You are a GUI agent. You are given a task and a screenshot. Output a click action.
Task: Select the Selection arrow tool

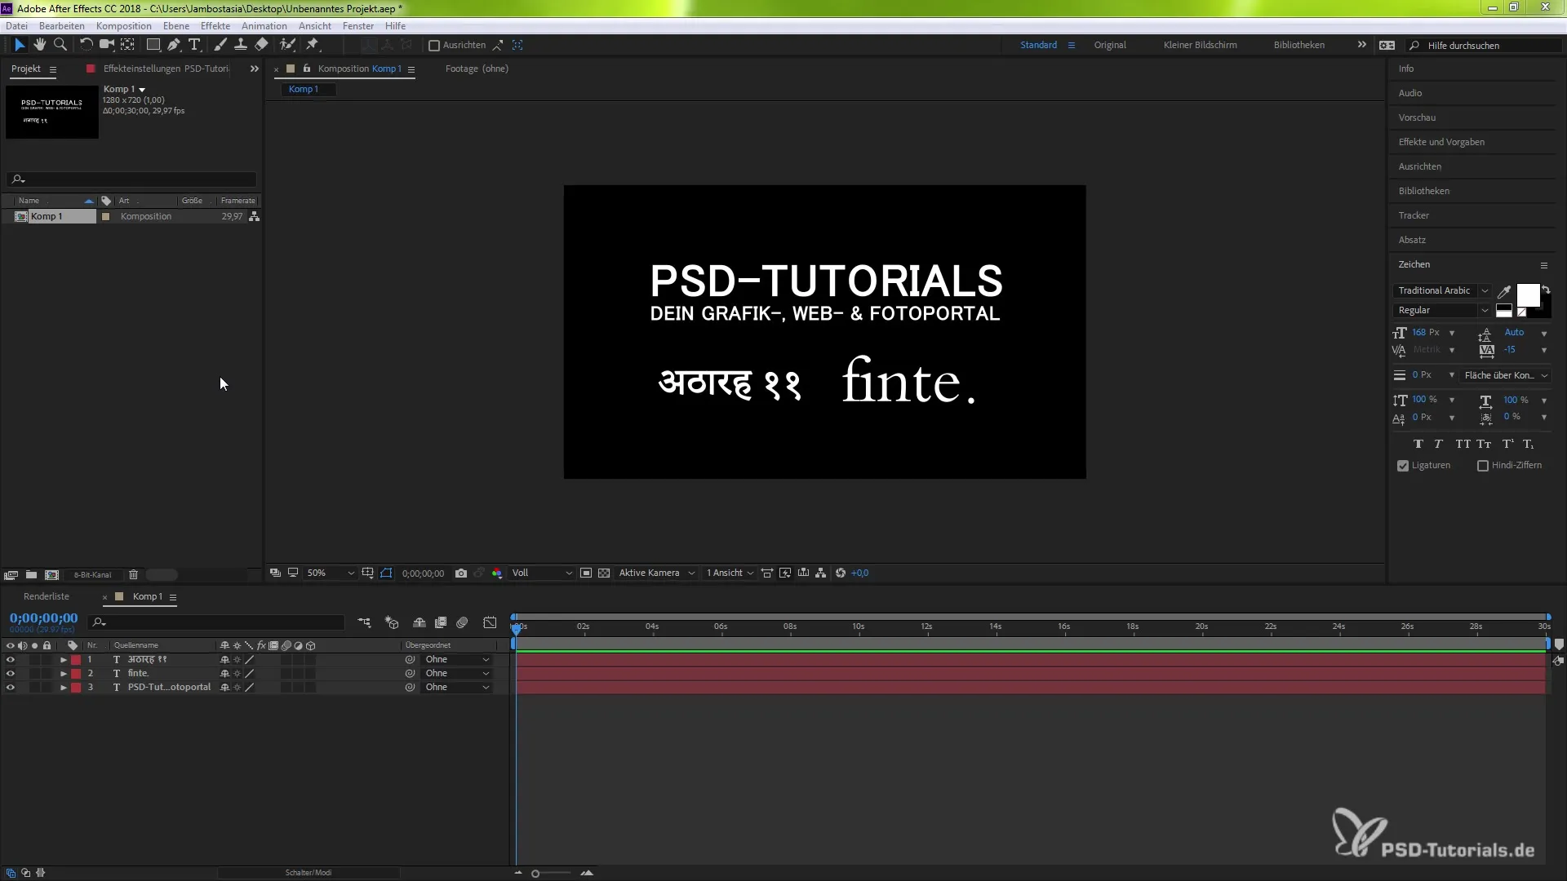click(20, 45)
